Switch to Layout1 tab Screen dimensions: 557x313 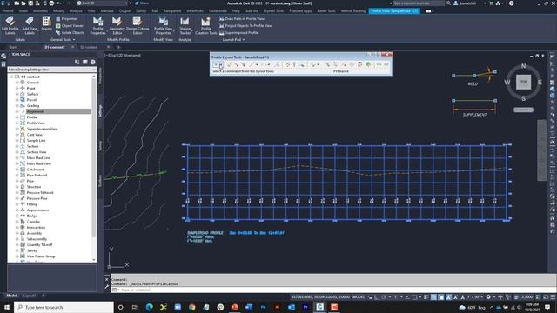pos(29,296)
